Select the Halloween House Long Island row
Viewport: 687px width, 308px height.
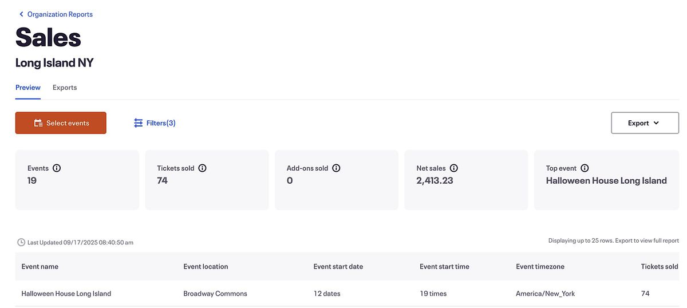point(66,294)
